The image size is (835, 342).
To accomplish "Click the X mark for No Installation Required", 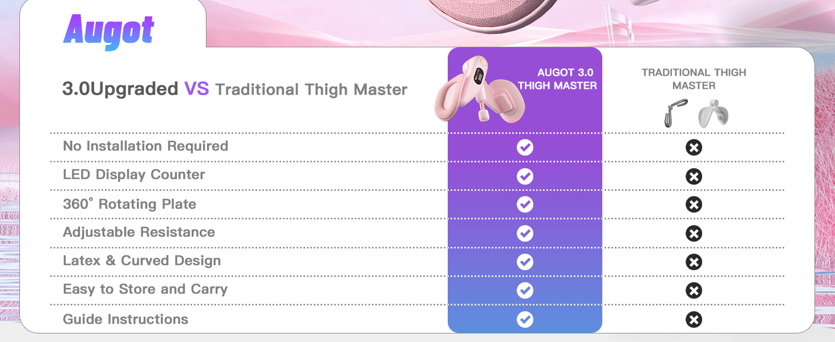I will coord(694,148).
